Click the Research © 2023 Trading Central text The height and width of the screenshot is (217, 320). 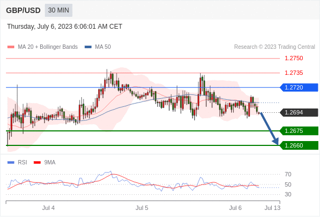274,47
